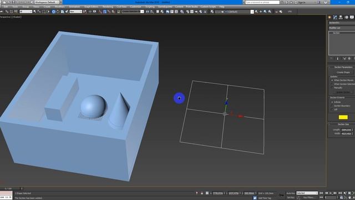Click the Sign In link

pos(302,2)
